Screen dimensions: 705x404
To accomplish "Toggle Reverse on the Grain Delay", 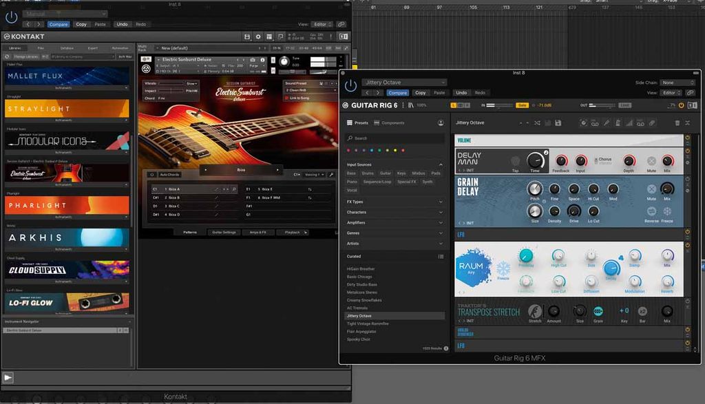I will [651, 211].
